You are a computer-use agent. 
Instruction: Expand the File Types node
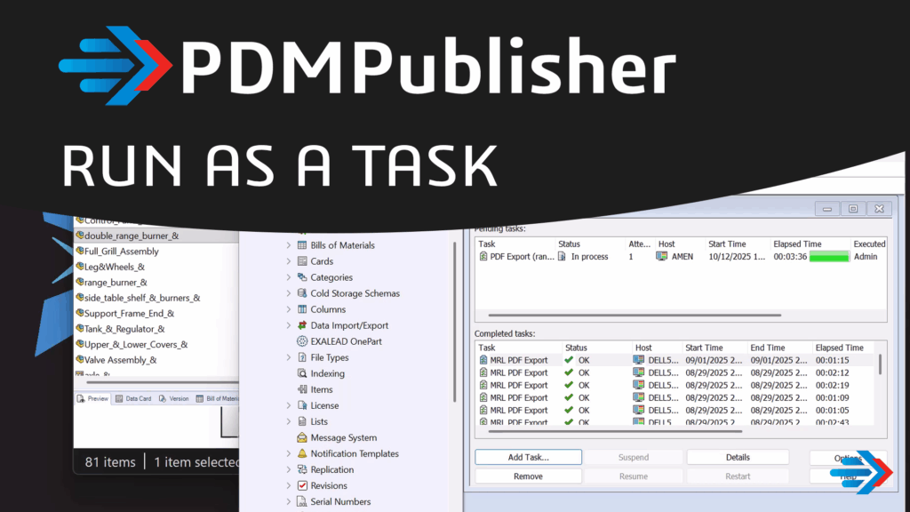tap(289, 357)
